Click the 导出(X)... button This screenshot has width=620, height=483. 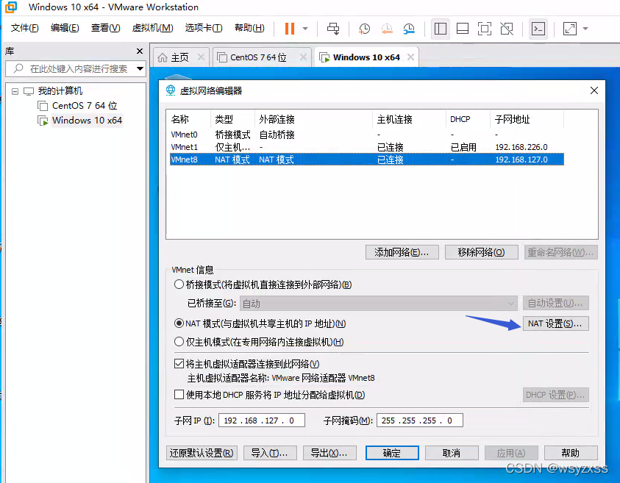point(329,453)
